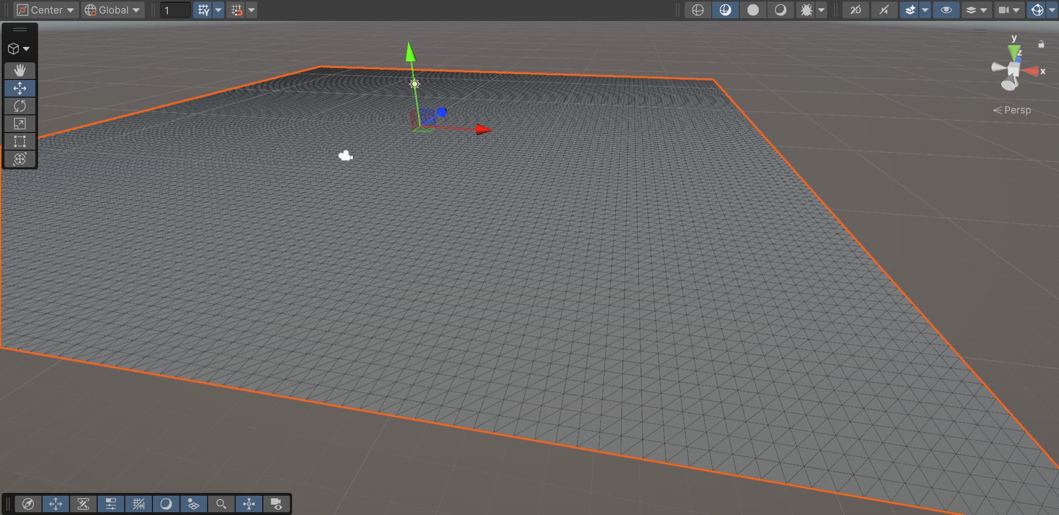The image size is (1059, 515).
Task: Click the Camera gizmo in the scene
Action: [x=346, y=156]
